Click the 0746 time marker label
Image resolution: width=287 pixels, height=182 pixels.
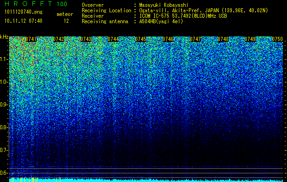pyautogui.click(x=168, y=39)
